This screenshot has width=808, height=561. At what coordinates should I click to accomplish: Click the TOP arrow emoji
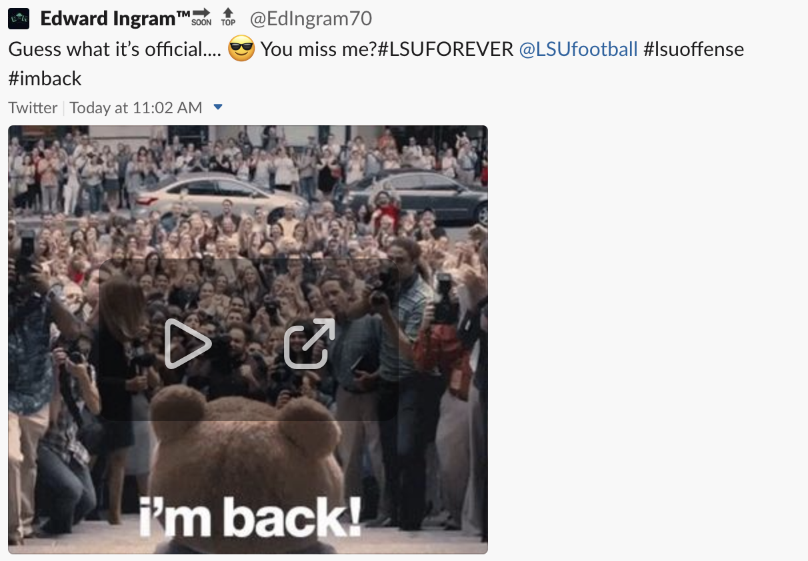[228, 17]
